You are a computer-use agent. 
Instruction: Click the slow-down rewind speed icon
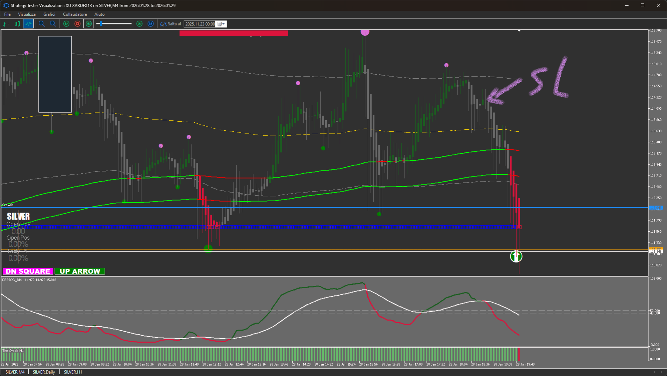pyautogui.click(x=89, y=24)
